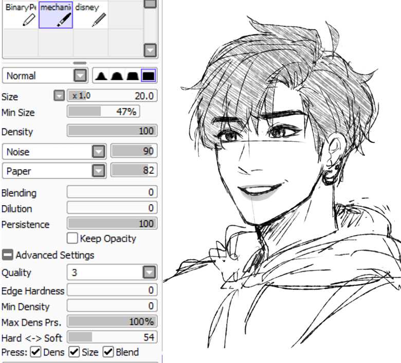Open the Quality dropdown
This screenshot has width=401, height=363.
[x=112, y=273]
